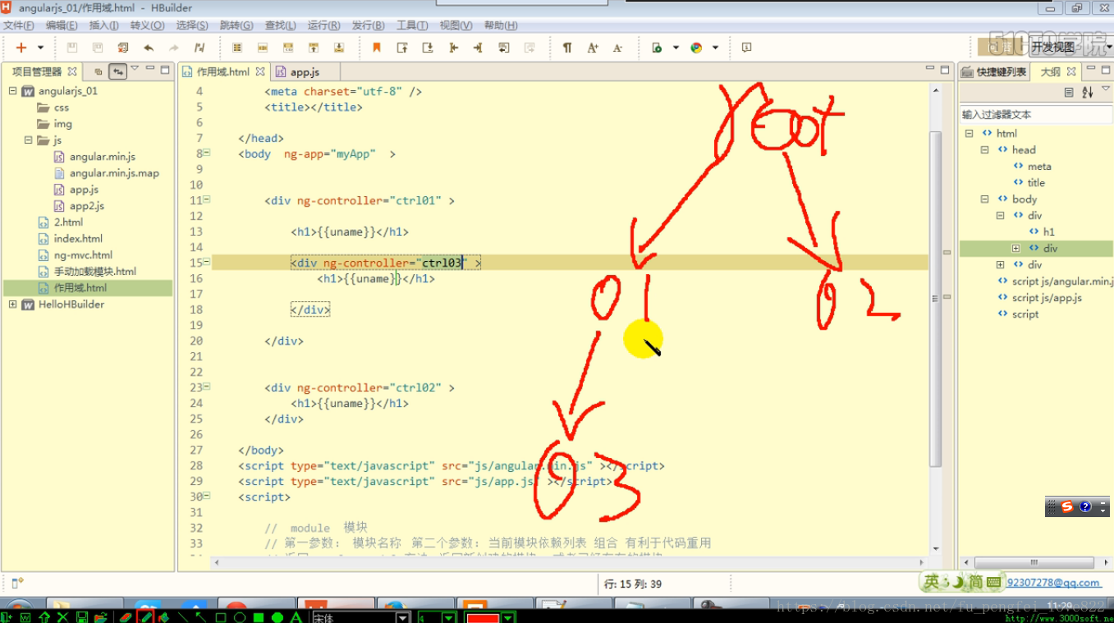Image resolution: width=1114 pixels, height=623 pixels.
Task: Select red color swatch in drawing toolbar
Action: coord(483,617)
